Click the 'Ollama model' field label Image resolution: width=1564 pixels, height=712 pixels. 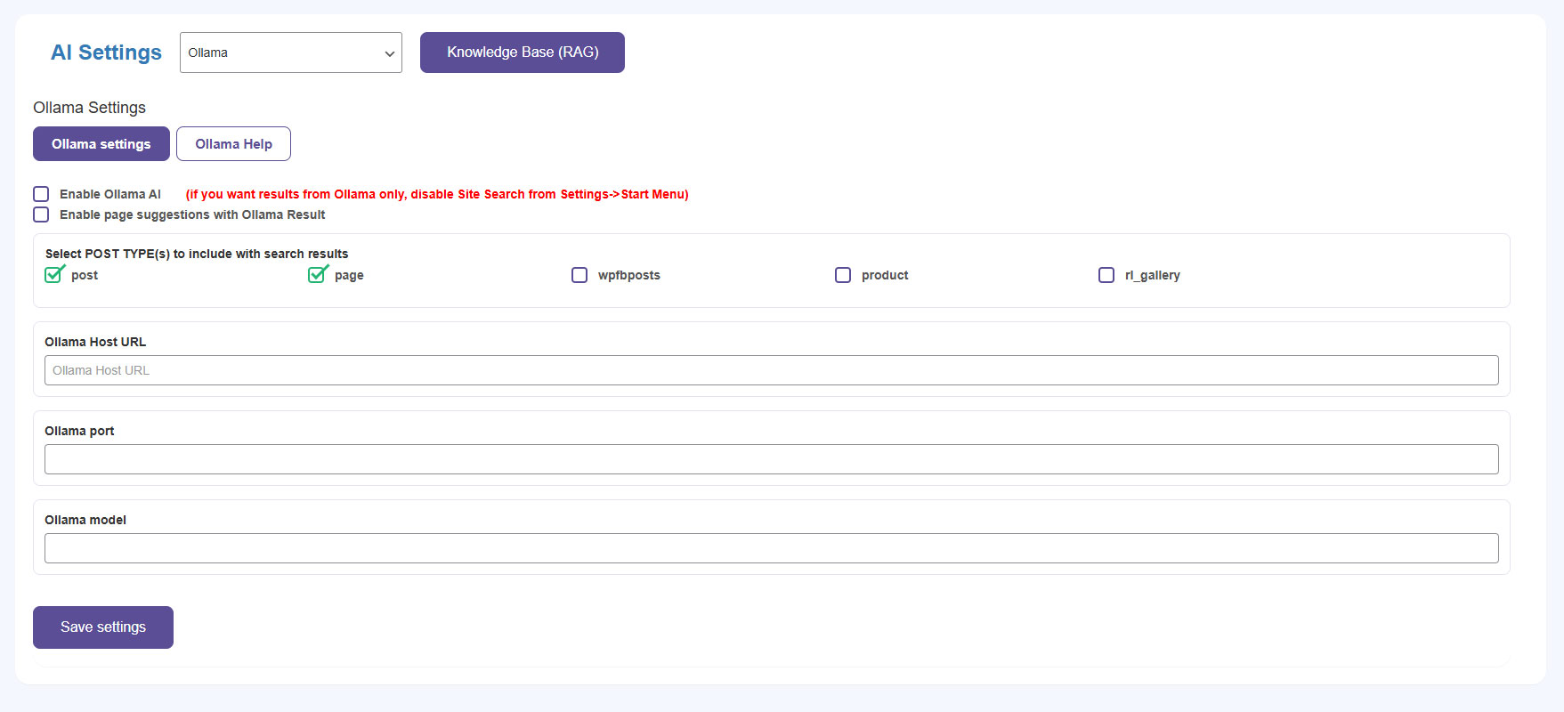tap(85, 520)
